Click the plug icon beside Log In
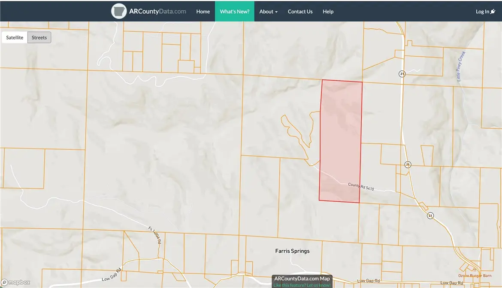This screenshot has width=502, height=288. tap(493, 12)
